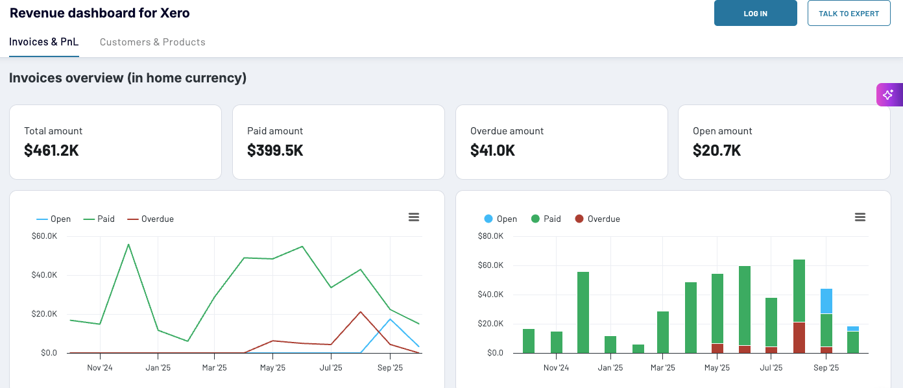The height and width of the screenshot is (388, 903).
Task: Click the Overdue amount card
Action: (x=561, y=141)
